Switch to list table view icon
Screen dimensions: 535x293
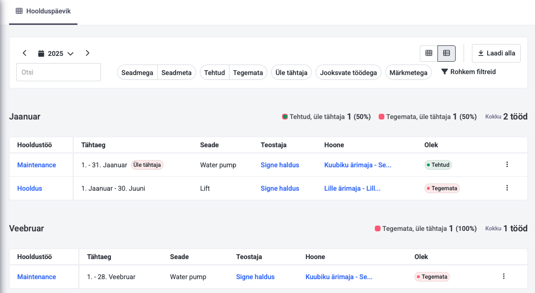point(447,53)
